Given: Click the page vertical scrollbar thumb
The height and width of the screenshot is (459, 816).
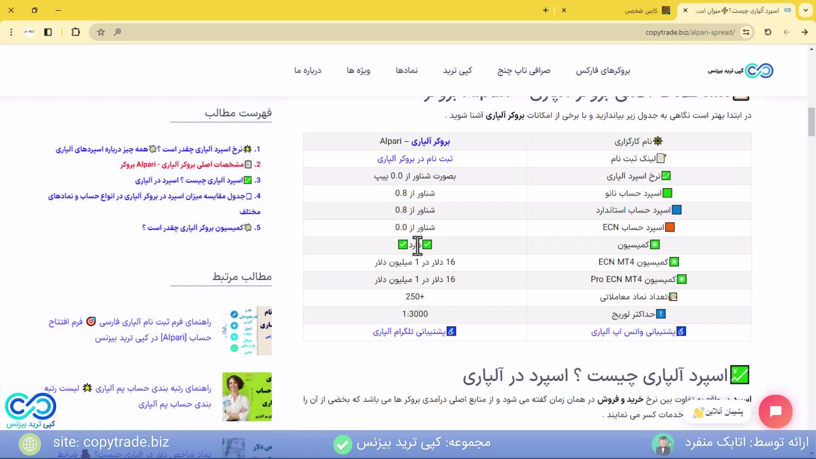Looking at the screenshot, I should click(x=811, y=122).
